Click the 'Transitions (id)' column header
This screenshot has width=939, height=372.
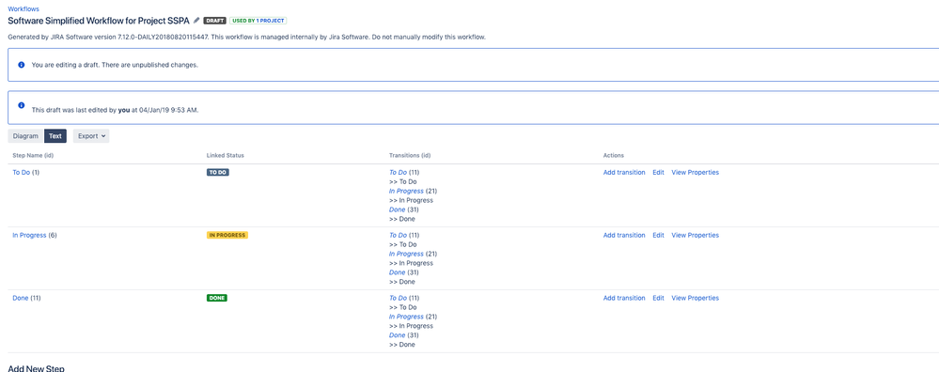tap(410, 156)
